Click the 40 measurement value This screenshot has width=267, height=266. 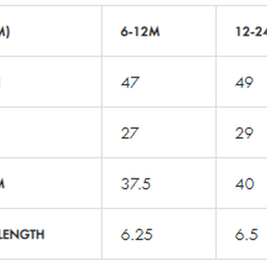click(244, 184)
